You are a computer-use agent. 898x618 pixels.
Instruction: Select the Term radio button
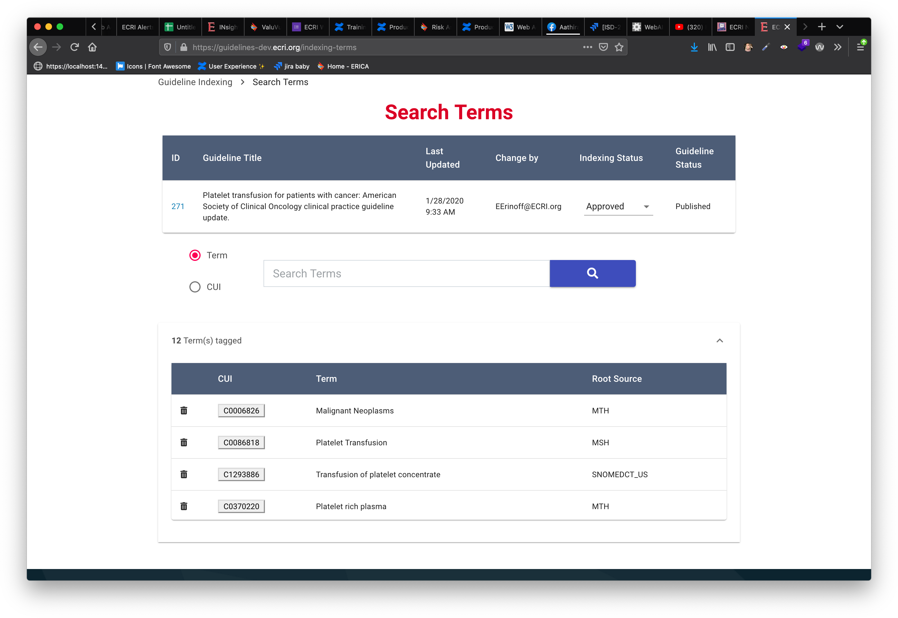(195, 255)
